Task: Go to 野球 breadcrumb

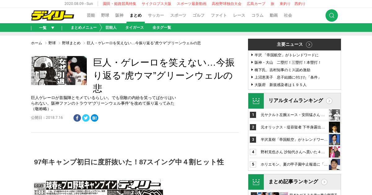Action: pos(52,43)
